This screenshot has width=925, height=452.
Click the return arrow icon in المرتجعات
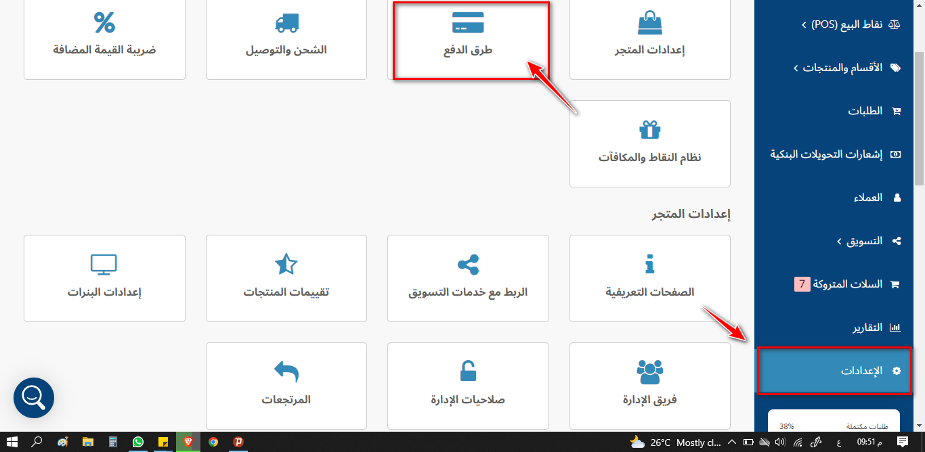[286, 371]
